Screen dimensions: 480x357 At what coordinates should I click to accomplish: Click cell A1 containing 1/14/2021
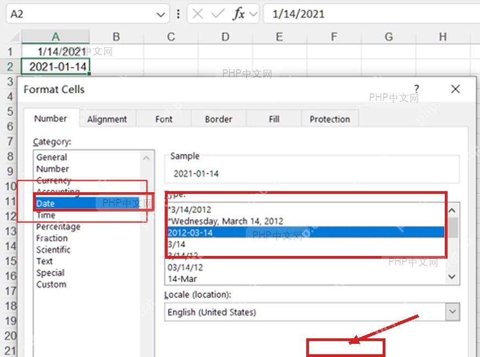(x=56, y=52)
